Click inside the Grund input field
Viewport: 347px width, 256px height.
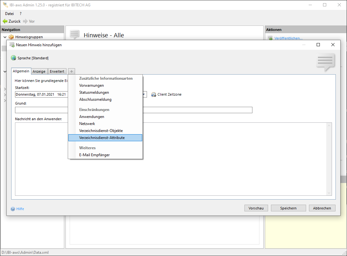[x=198, y=110]
